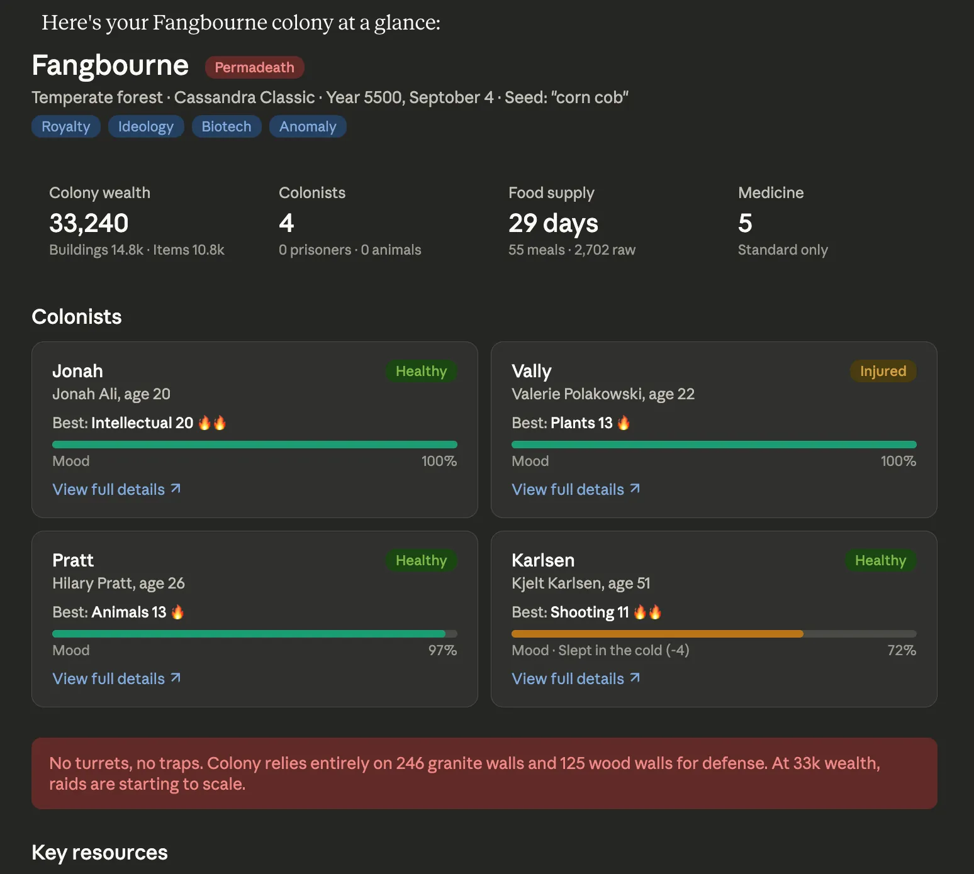This screenshot has width=974, height=874.
Task: Click Pratt's green mood bar
Action: [x=249, y=634]
